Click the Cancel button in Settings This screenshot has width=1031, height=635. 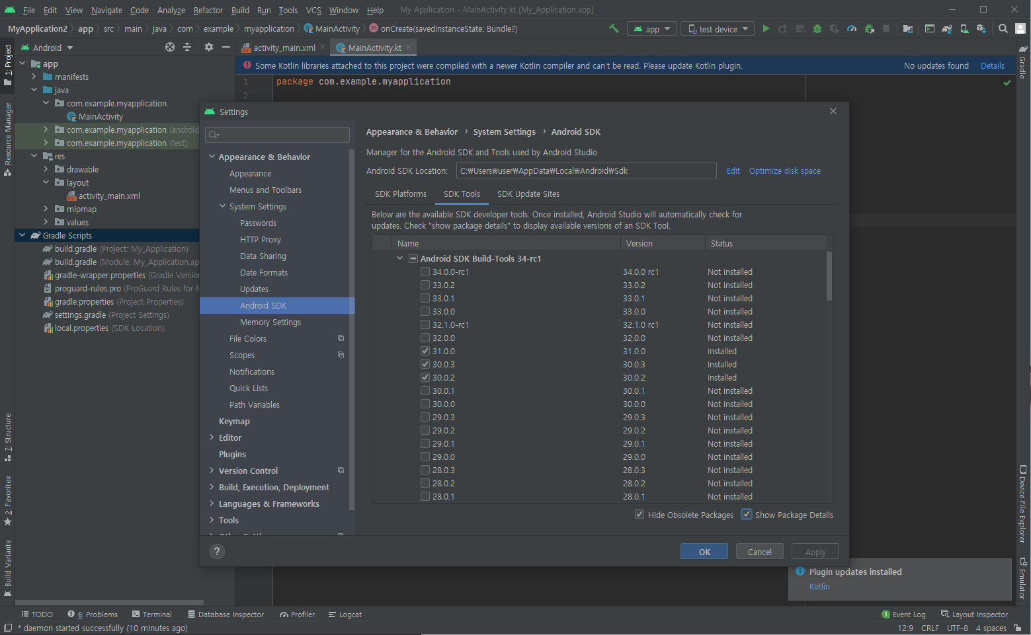tap(759, 551)
